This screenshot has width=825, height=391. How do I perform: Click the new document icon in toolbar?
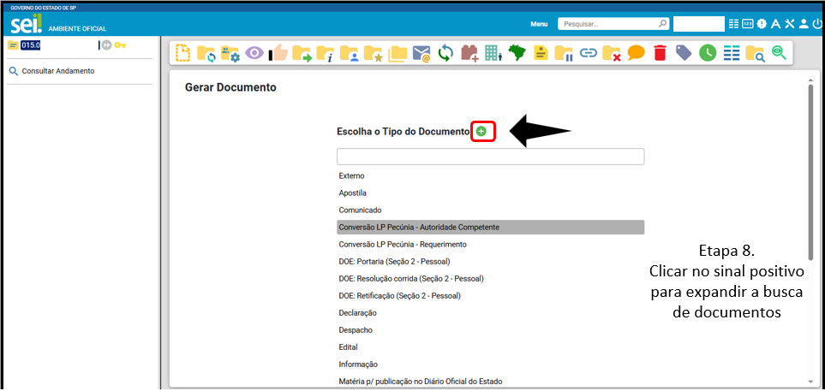[x=183, y=53]
